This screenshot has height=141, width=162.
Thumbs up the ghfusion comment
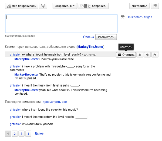(140, 55)
